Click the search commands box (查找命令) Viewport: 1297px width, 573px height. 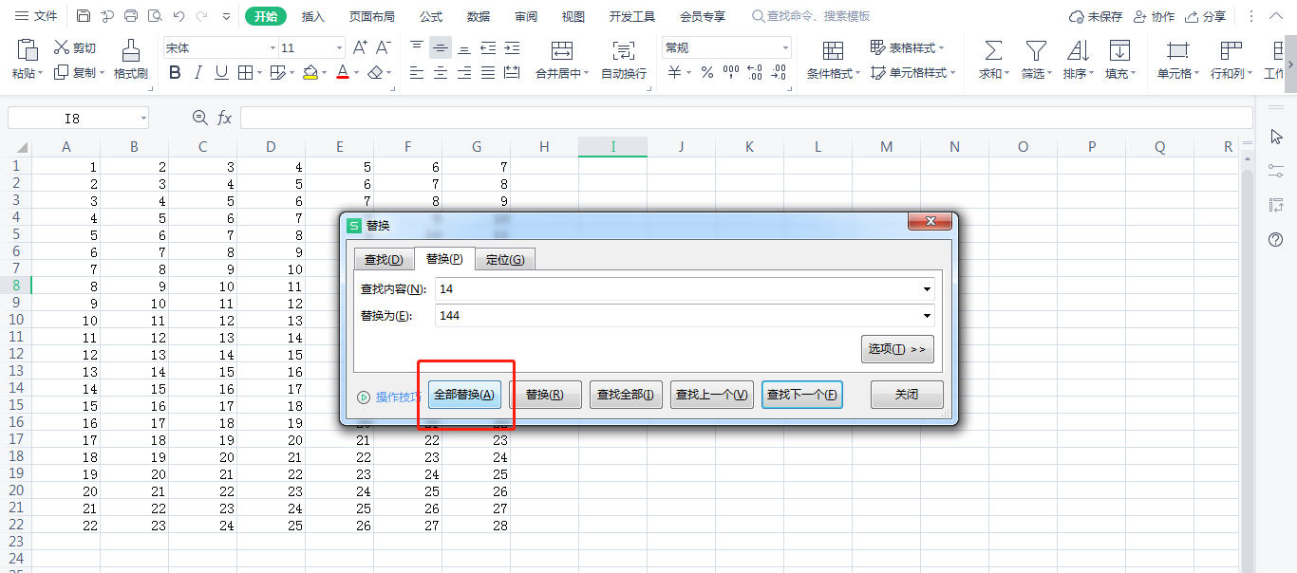point(812,16)
